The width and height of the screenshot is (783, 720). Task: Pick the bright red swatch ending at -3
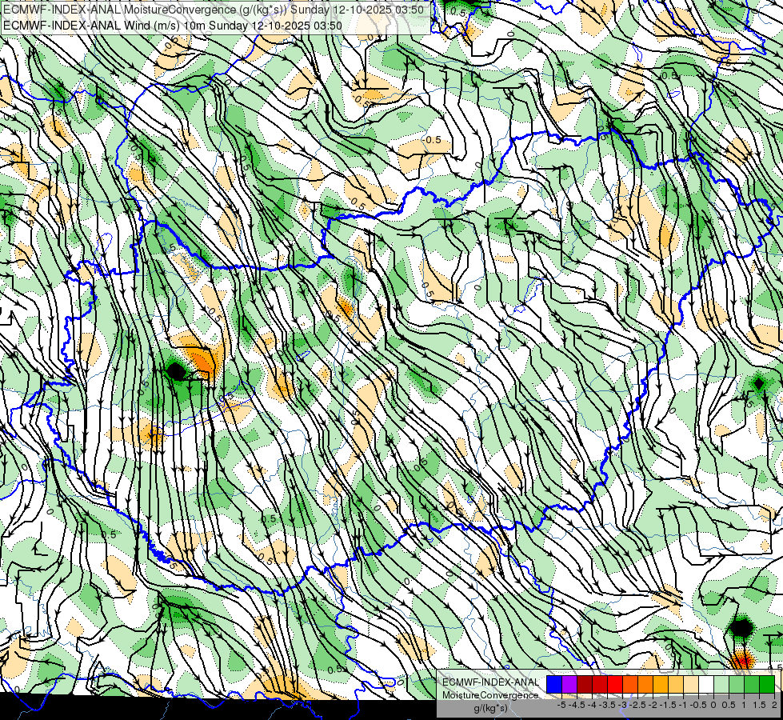coord(615,685)
